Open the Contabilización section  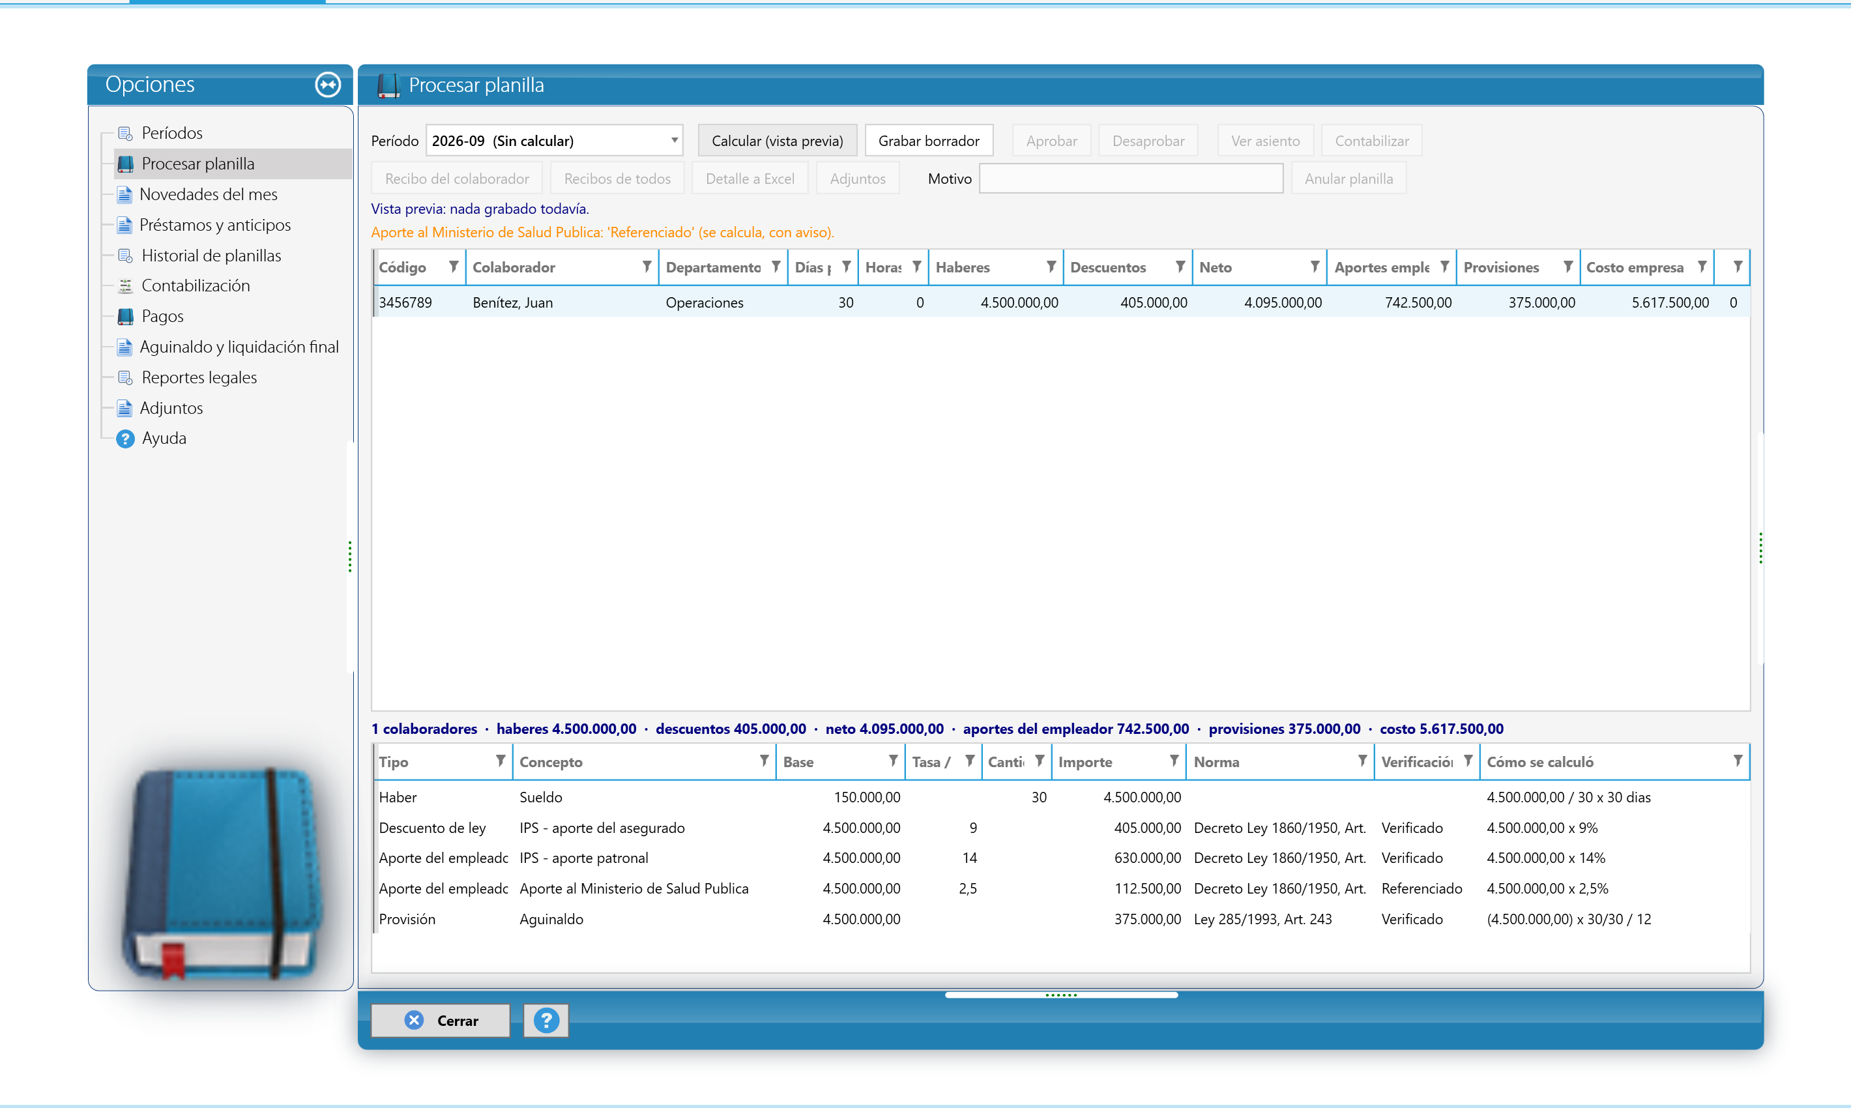196,285
